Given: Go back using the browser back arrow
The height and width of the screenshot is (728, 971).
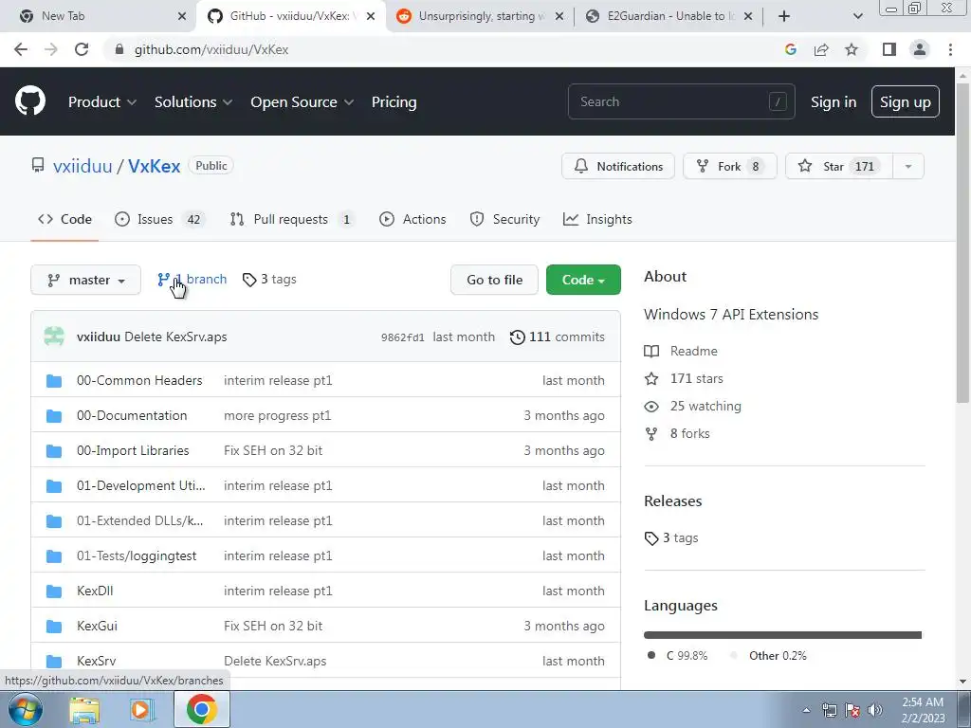Looking at the screenshot, I should tap(21, 49).
